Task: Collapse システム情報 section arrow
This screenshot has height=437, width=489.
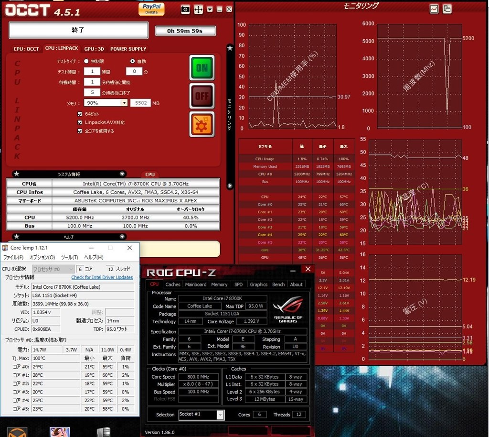Action: (122, 174)
